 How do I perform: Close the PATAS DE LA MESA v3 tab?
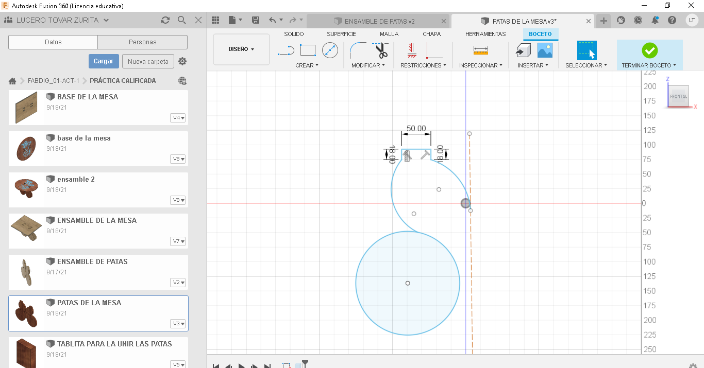(x=589, y=21)
